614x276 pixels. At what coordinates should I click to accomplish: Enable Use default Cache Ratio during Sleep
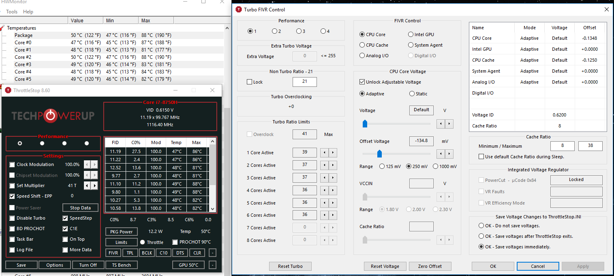click(x=481, y=157)
